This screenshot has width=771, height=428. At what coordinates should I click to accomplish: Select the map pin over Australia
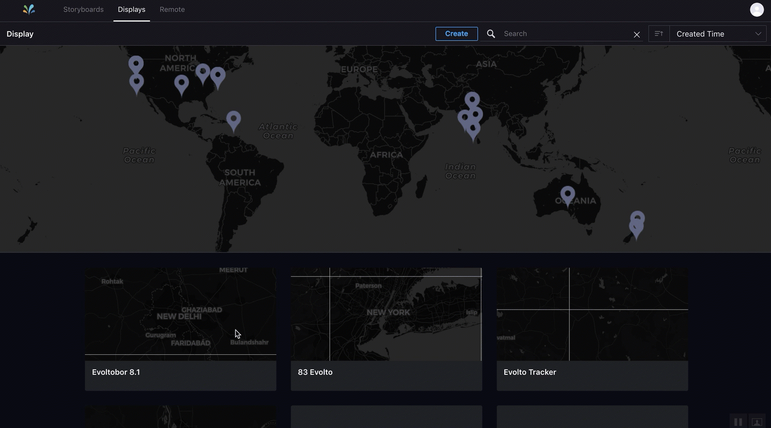pyautogui.click(x=568, y=195)
